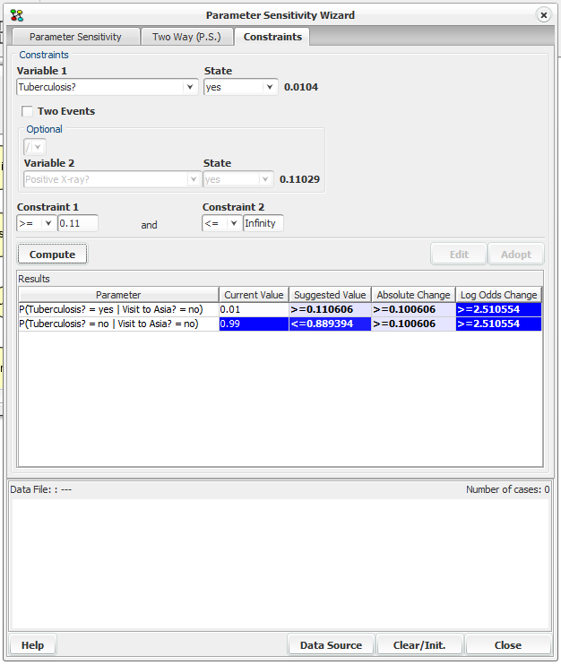The image size is (561, 665).
Task: Click the current value cell 0.01
Action: (x=254, y=309)
